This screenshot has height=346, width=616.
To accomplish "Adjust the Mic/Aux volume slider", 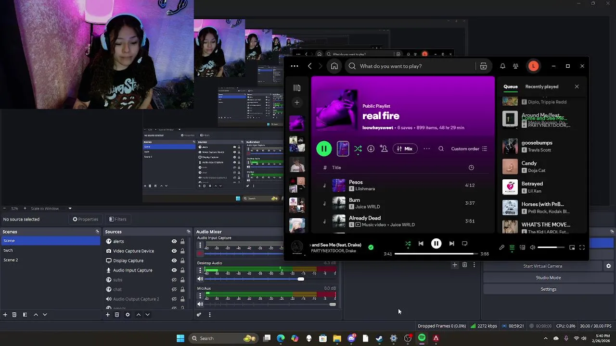I will coord(269,304).
